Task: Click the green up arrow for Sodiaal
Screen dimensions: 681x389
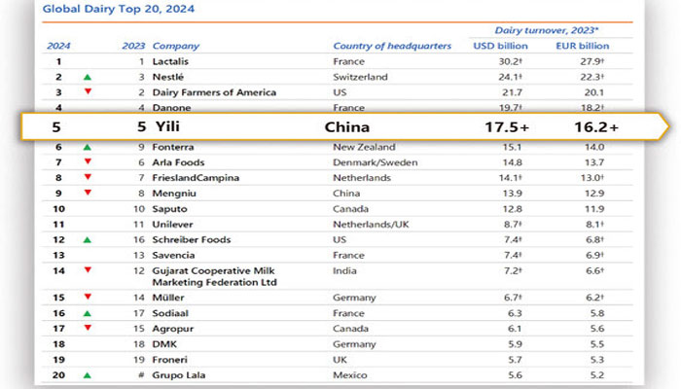Action: click(89, 313)
